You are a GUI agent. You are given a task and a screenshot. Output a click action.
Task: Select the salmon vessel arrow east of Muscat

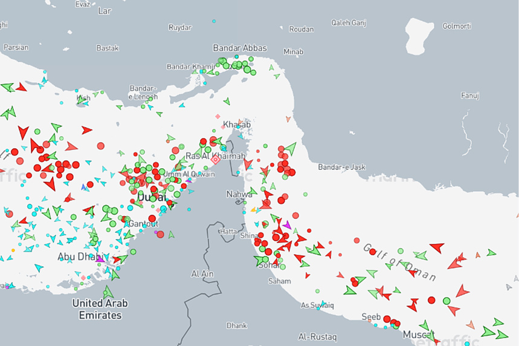point(470,325)
